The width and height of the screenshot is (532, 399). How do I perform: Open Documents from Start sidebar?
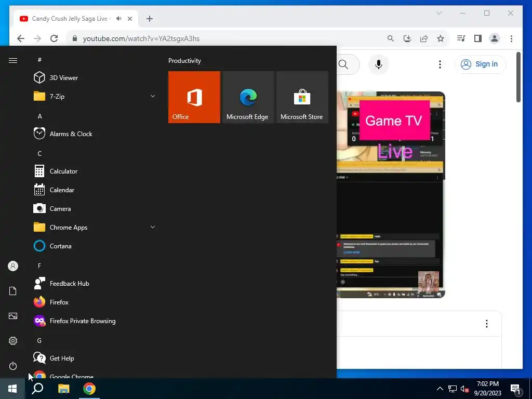tap(13, 291)
